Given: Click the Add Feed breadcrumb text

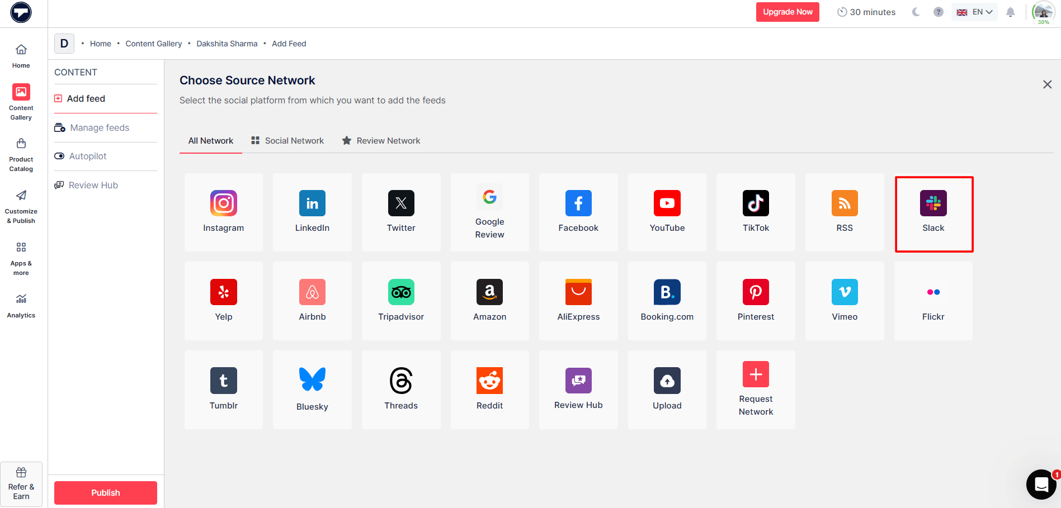Looking at the screenshot, I should tap(289, 44).
